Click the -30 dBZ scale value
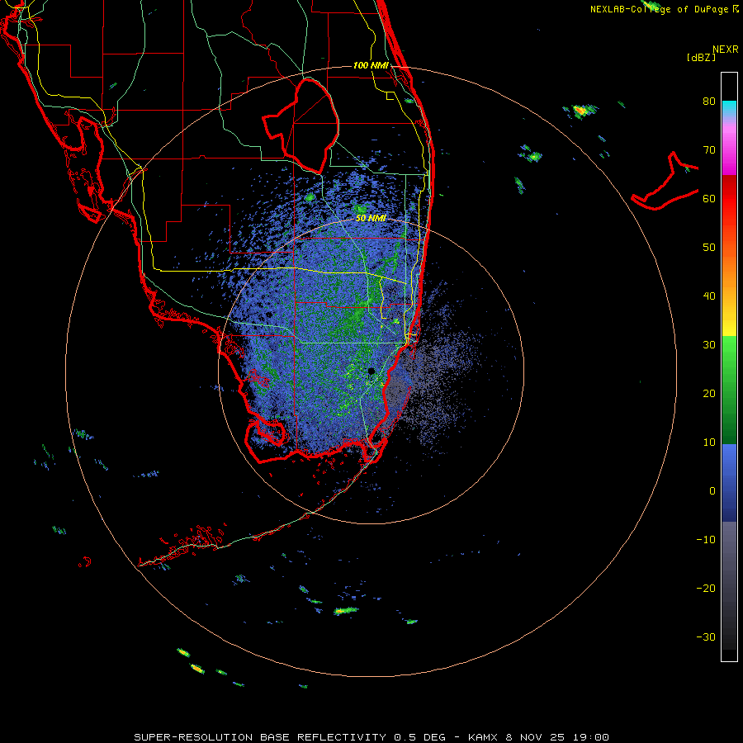The height and width of the screenshot is (743, 743). click(x=706, y=637)
